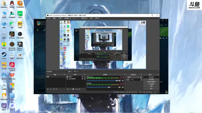
Task: Toggle the lock for the 显示器采集 source
Action: (85, 79)
